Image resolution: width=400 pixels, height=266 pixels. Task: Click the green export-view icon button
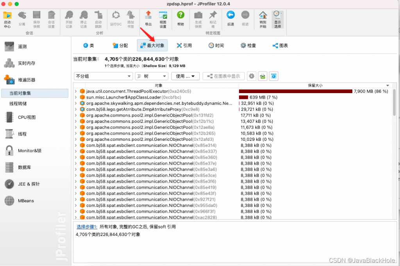tap(262, 76)
